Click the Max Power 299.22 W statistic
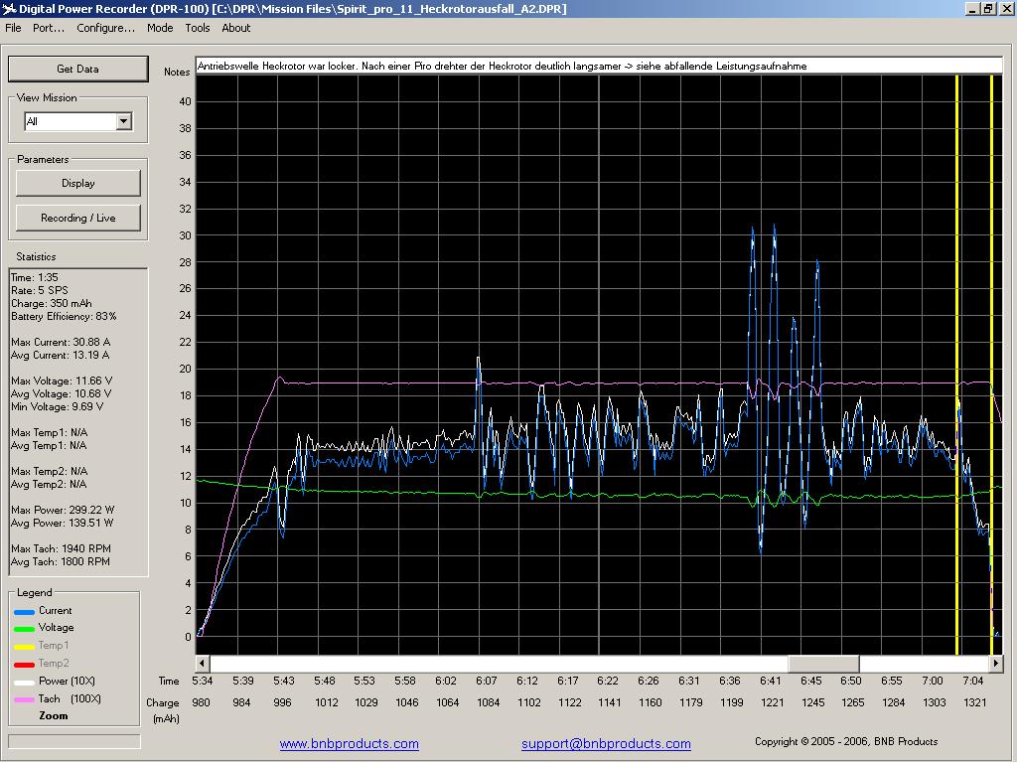This screenshot has width=1017, height=763. [x=63, y=510]
